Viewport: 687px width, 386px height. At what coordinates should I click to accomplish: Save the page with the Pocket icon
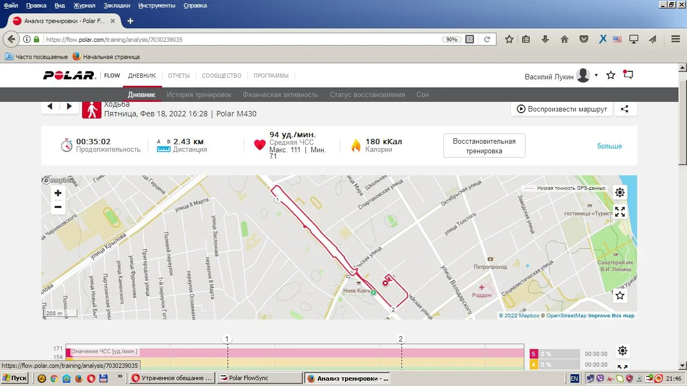583,39
